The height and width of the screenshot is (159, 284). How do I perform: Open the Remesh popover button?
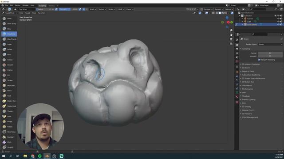218,9
